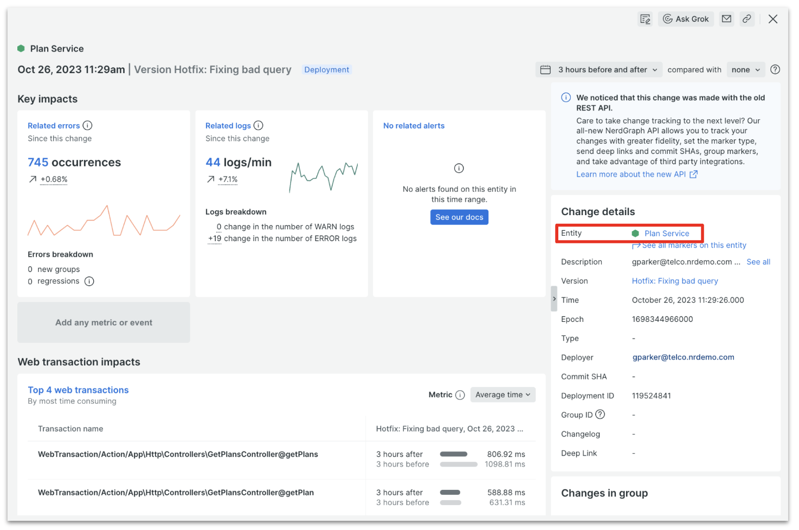Click info icon beside Related errors
Image resolution: width=799 pixels, height=530 pixels.
pos(87,126)
